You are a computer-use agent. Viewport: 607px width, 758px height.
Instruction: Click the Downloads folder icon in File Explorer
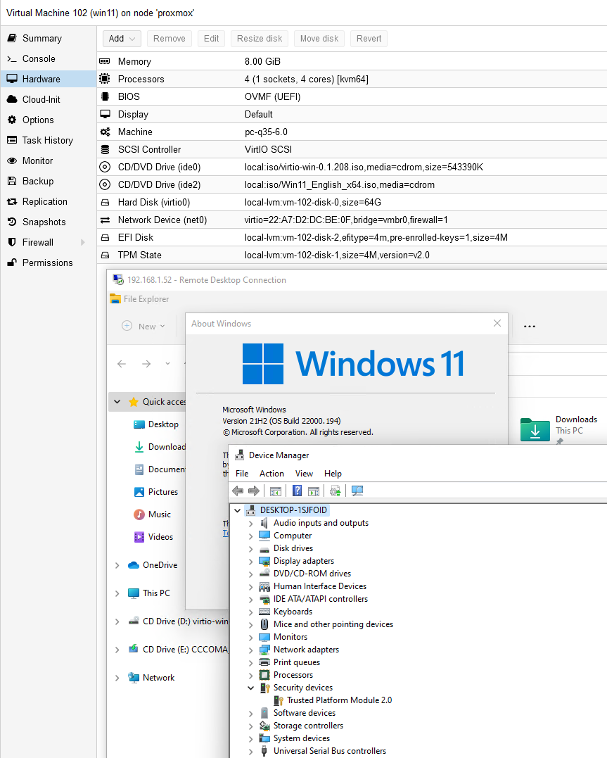[535, 429]
